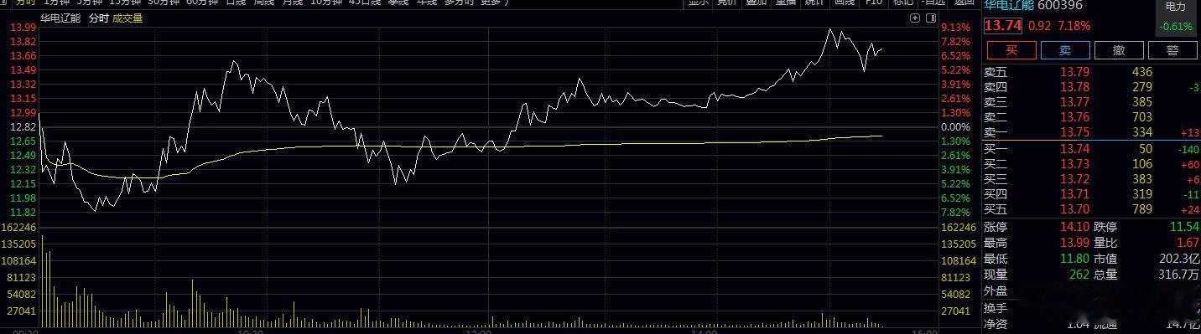This screenshot has width=1201, height=334.
Task: Click the 统计 statistics toolbar button
Action: point(815,3)
